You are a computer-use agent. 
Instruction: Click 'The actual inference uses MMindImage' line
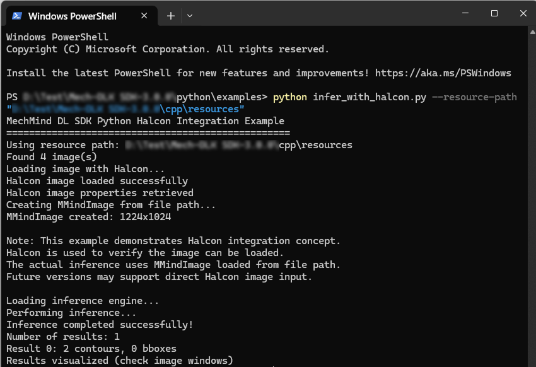coord(173,264)
